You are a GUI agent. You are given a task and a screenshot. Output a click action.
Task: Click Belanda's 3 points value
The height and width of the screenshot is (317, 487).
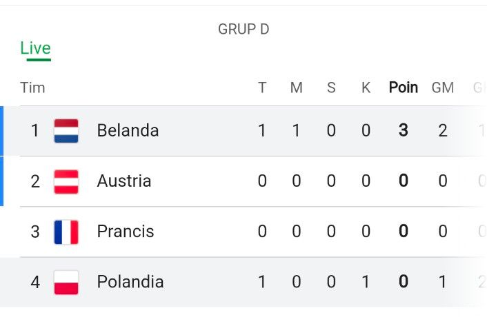pyautogui.click(x=403, y=130)
